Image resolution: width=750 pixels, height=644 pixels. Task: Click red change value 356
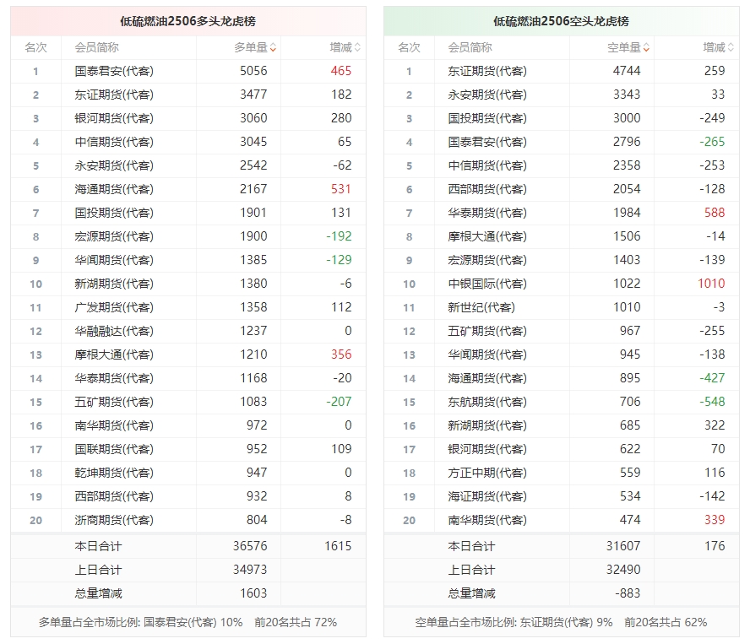[341, 354]
